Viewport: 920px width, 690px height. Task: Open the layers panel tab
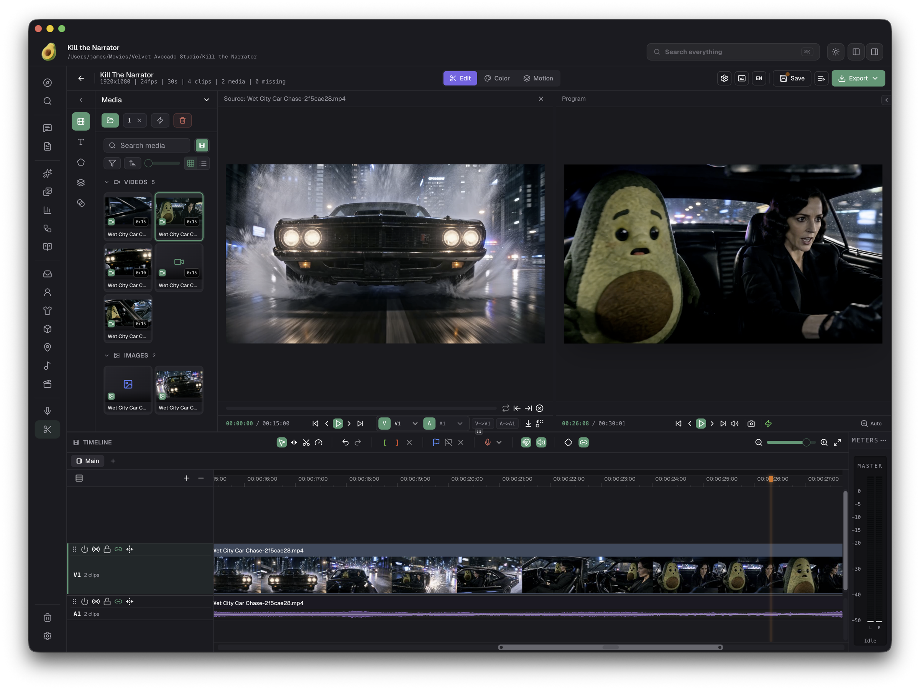80,182
